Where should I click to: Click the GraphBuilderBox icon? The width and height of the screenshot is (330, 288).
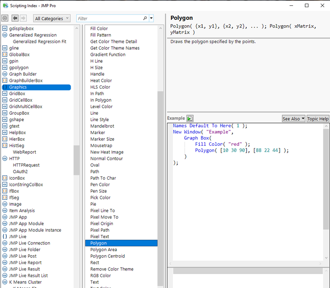tap(5, 81)
